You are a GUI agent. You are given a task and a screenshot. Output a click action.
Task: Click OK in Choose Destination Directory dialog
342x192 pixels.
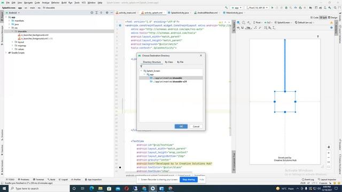coord(181,126)
